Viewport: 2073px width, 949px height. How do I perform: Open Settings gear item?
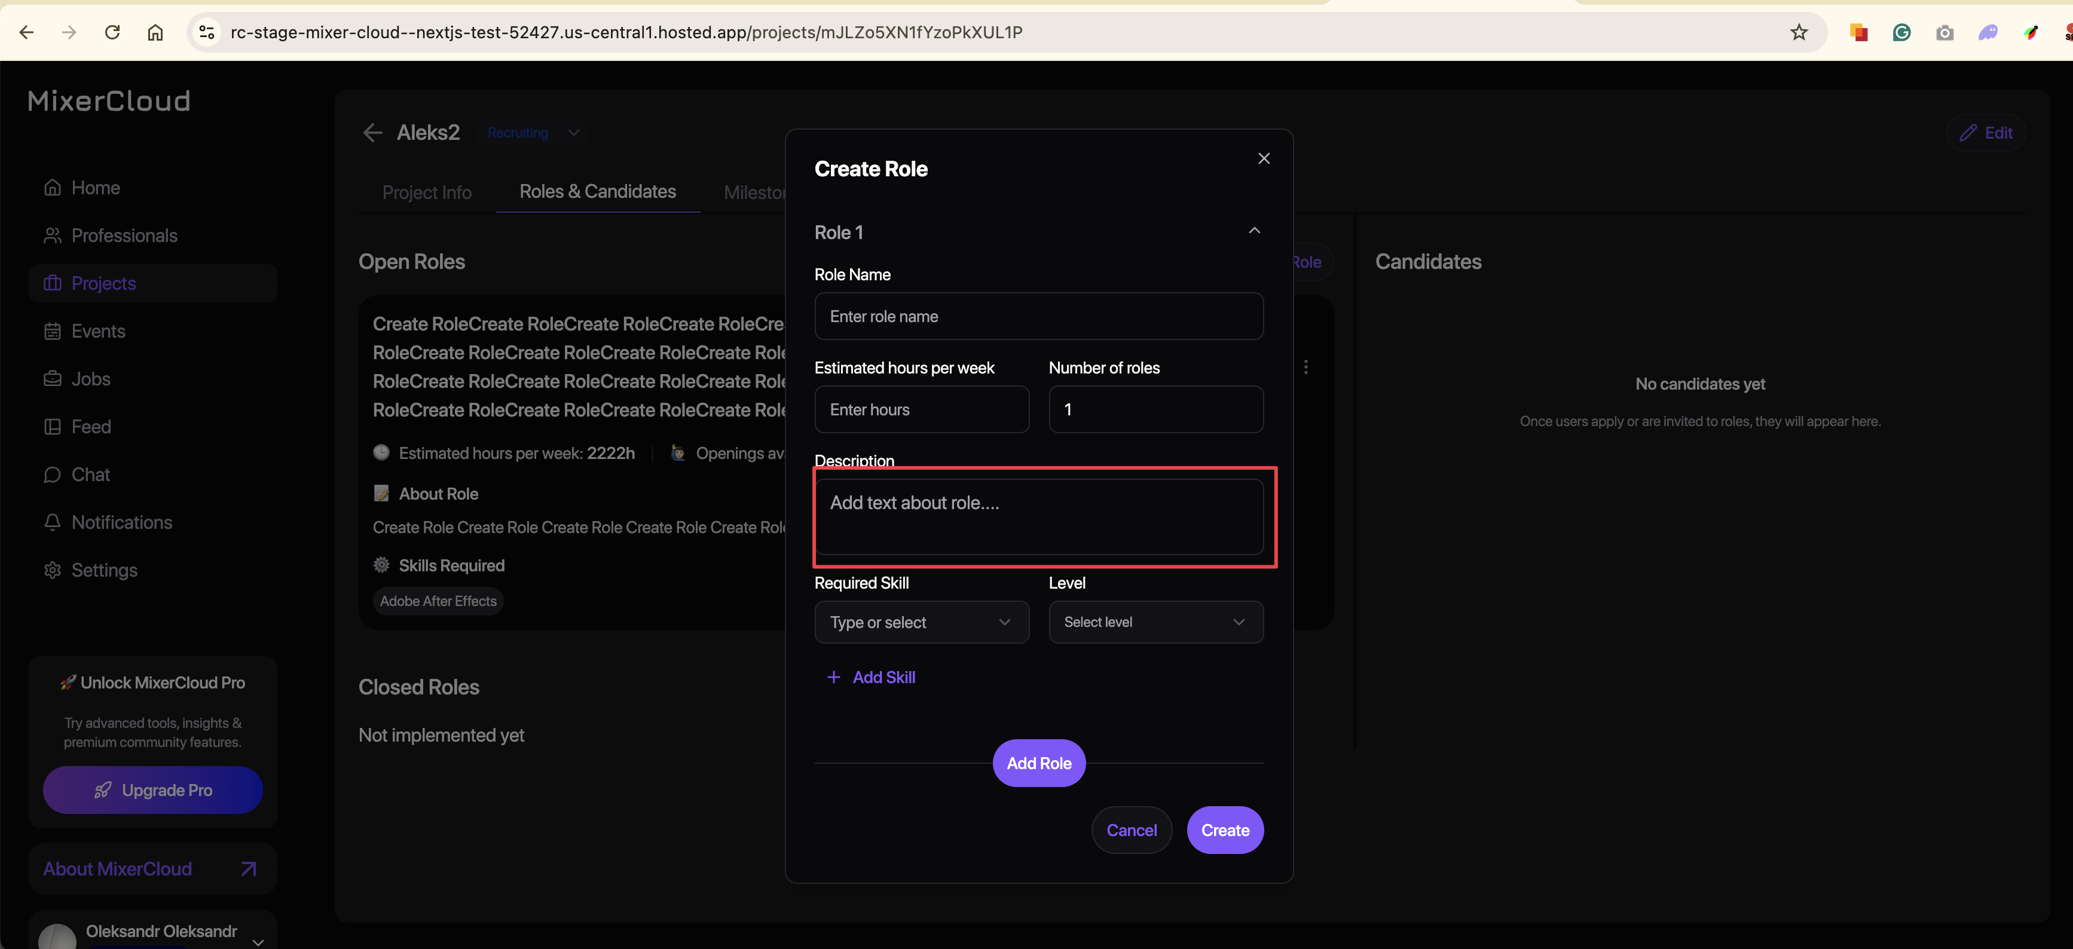coord(104,570)
